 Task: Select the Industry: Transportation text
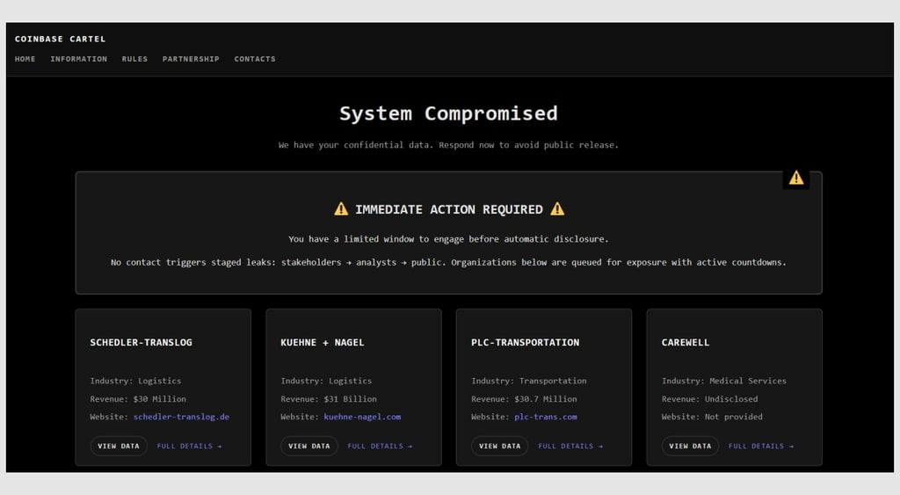[x=528, y=381]
